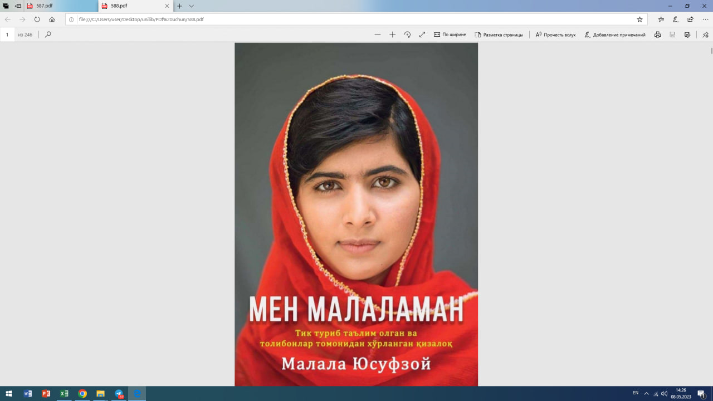Save the PDF file
The height and width of the screenshot is (401, 713).
pyautogui.click(x=672, y=35)
